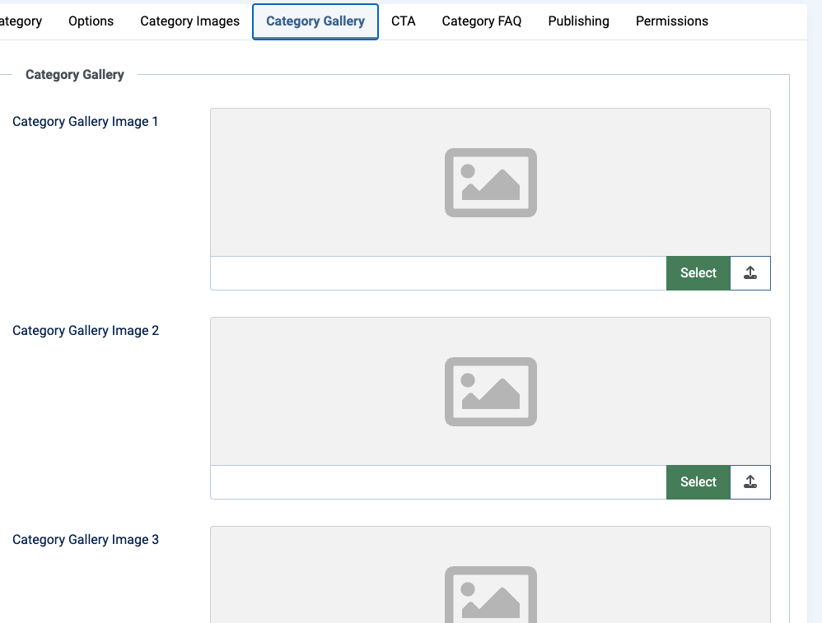Screen dimensions: 822x623
Task: Click the Image 3 placeholder picture icon
Action: coord(490,593)
